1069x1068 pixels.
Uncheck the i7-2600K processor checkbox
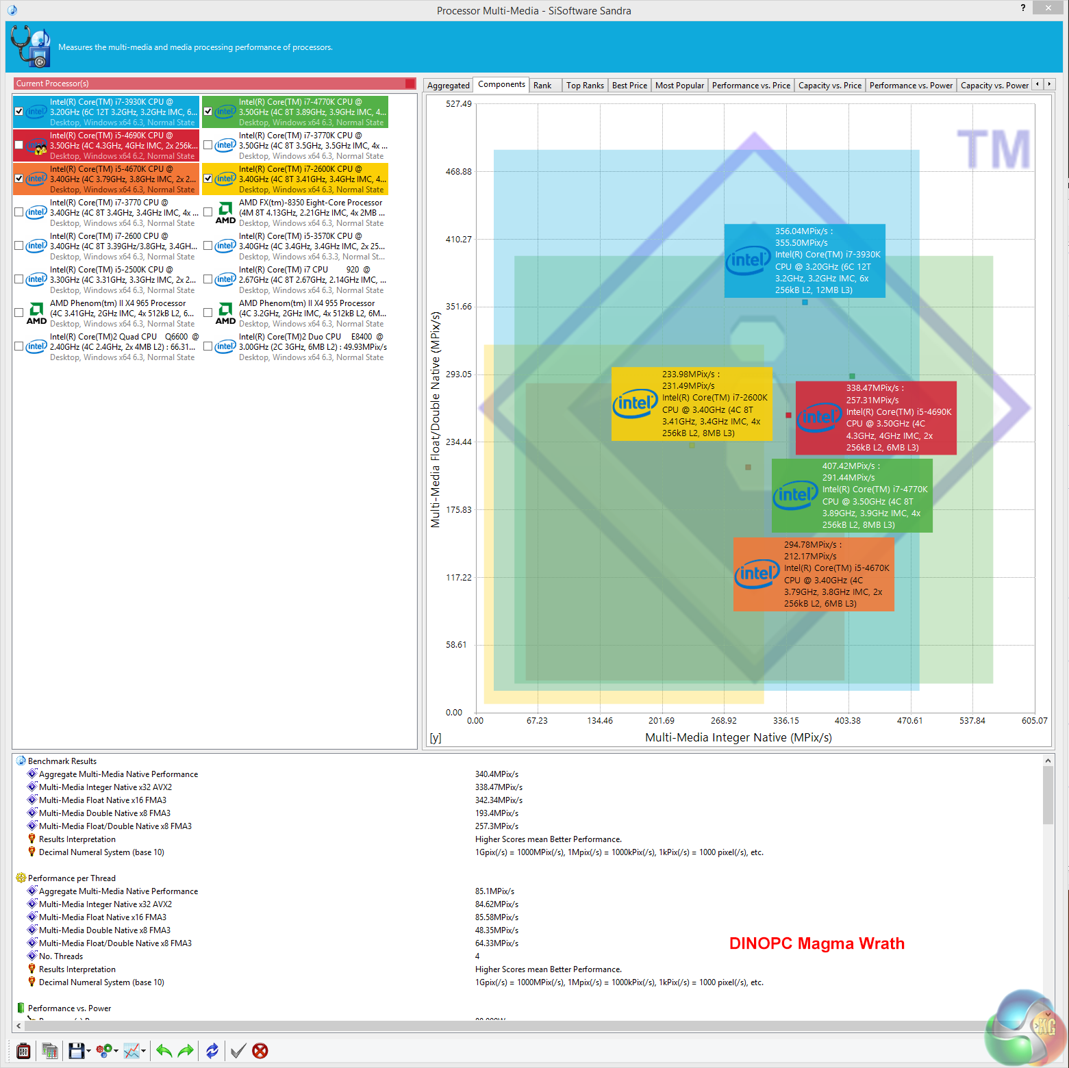point(208,179)
